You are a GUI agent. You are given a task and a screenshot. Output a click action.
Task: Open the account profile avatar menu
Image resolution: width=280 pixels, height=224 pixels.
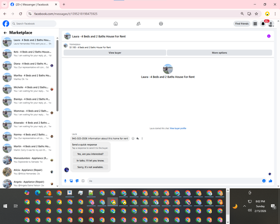[271, 24]
